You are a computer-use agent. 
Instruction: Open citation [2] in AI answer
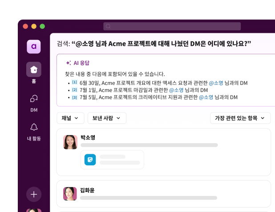75,90
